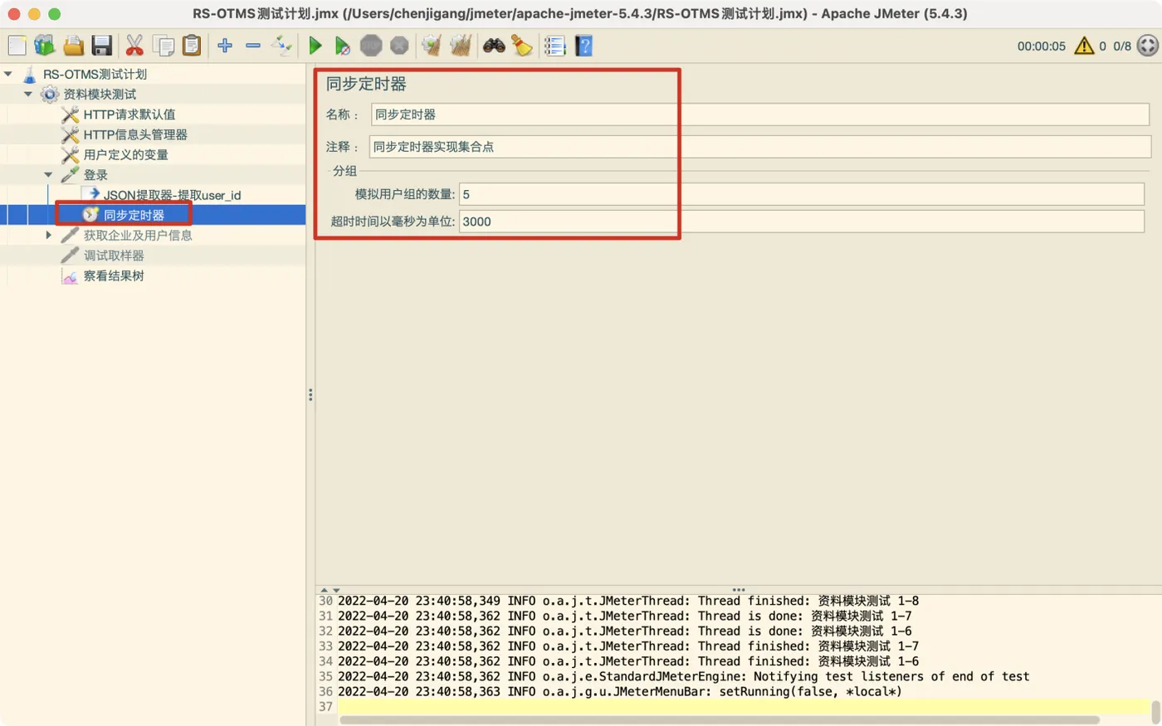1162x726 pixels.
Task: Clear all results with the double broom icon
Action: (461, 46)
